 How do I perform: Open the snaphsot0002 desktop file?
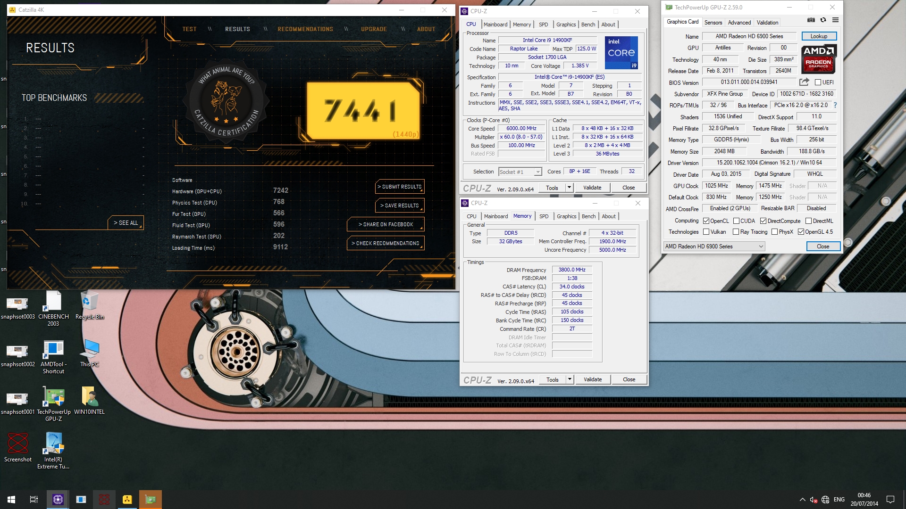pos(17,355)
